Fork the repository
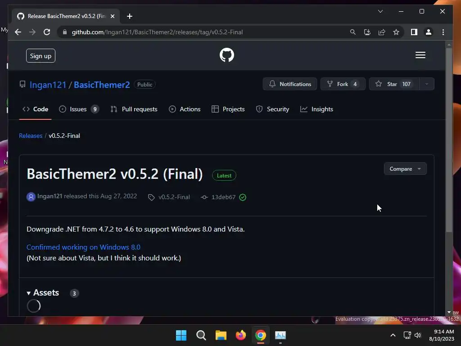461x346 pixels. point(343,84)
